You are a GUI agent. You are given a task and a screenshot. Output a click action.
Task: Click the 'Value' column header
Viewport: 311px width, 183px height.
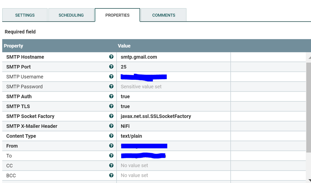[x=124, y=46]
